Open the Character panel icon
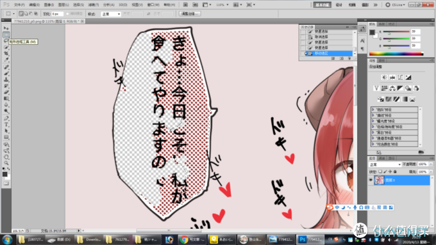 point(362,41)
